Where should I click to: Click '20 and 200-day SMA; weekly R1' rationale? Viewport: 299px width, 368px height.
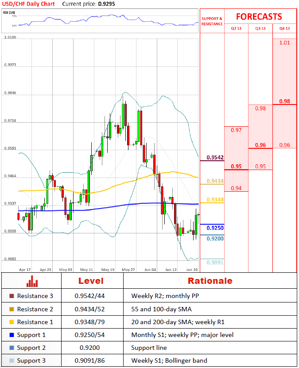(x=178, y=322)
